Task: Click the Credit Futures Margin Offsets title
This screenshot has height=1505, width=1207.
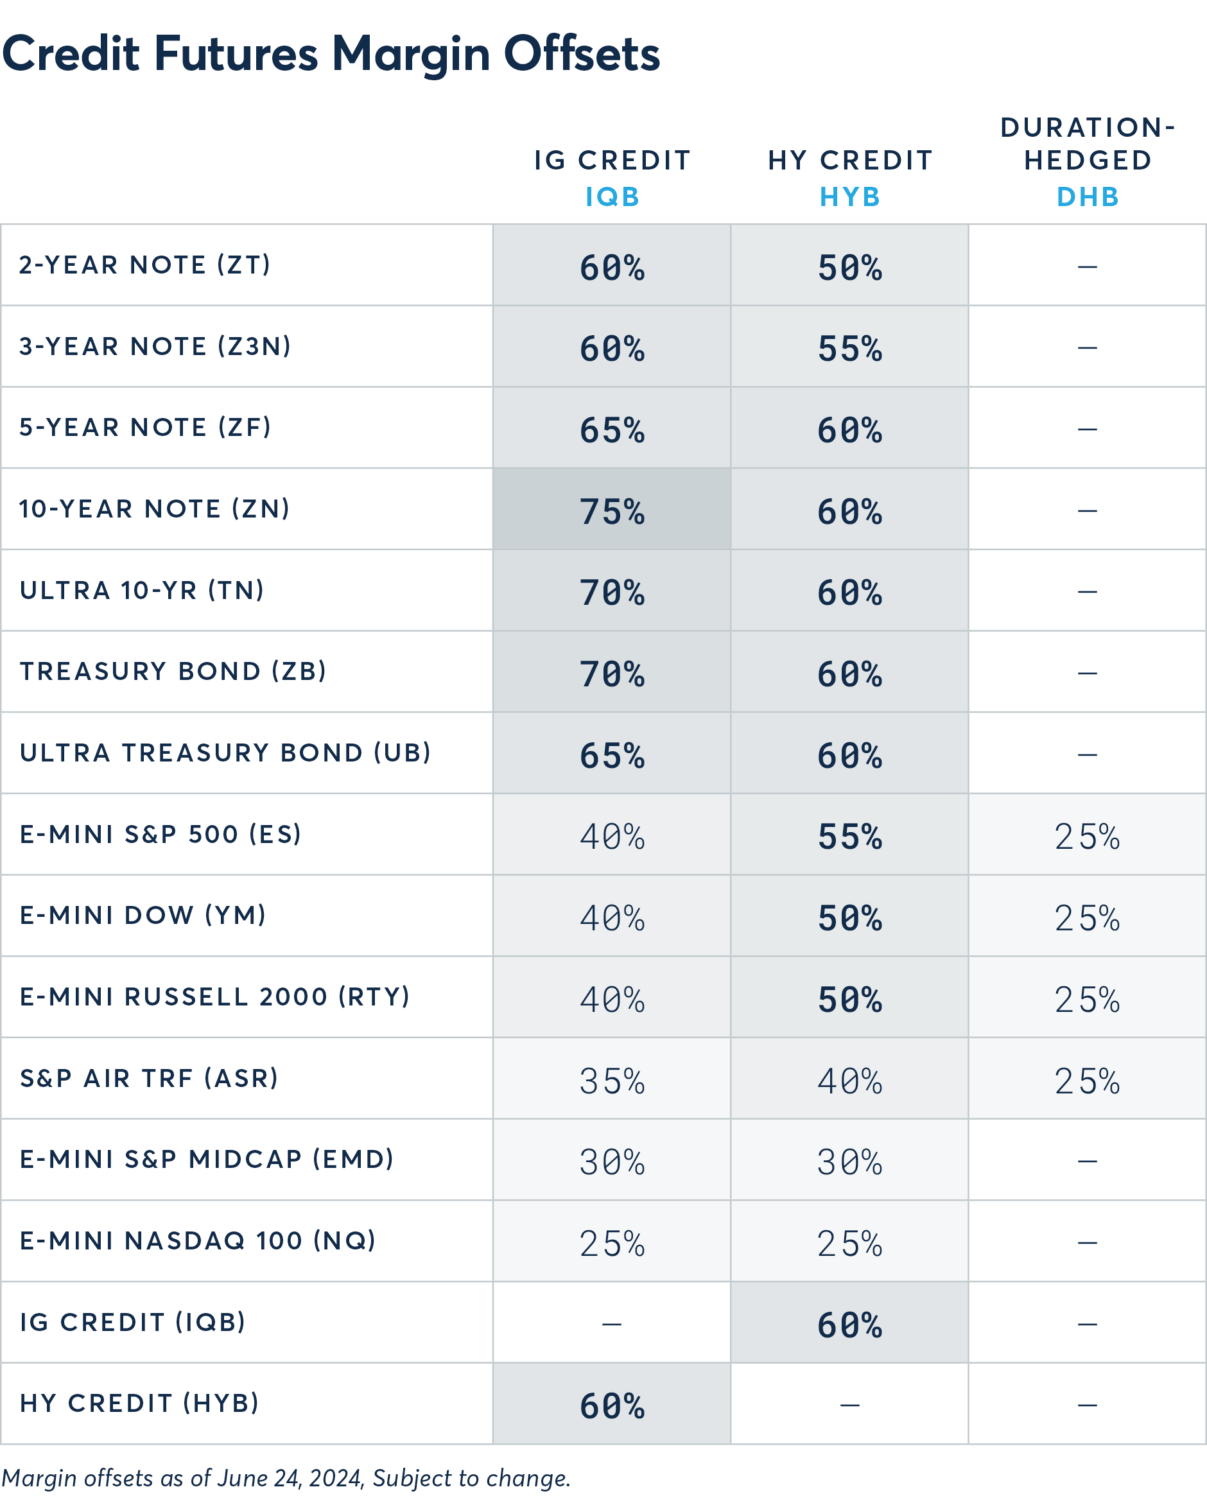Action: (x=331, y=55)
